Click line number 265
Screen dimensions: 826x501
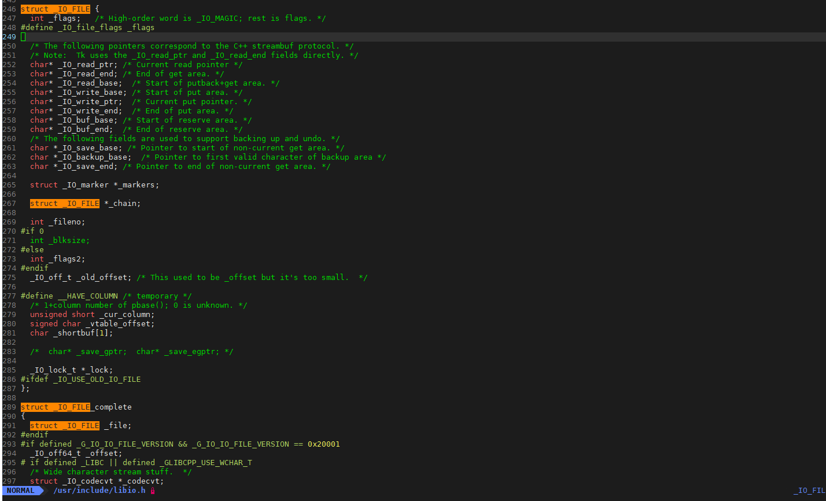[9, 185]
